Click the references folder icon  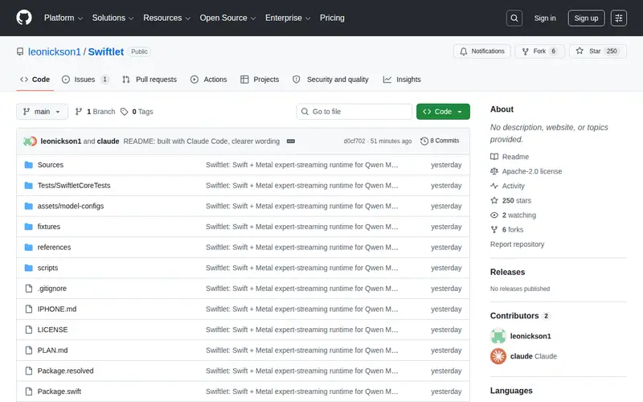click(x=29, y=248)
